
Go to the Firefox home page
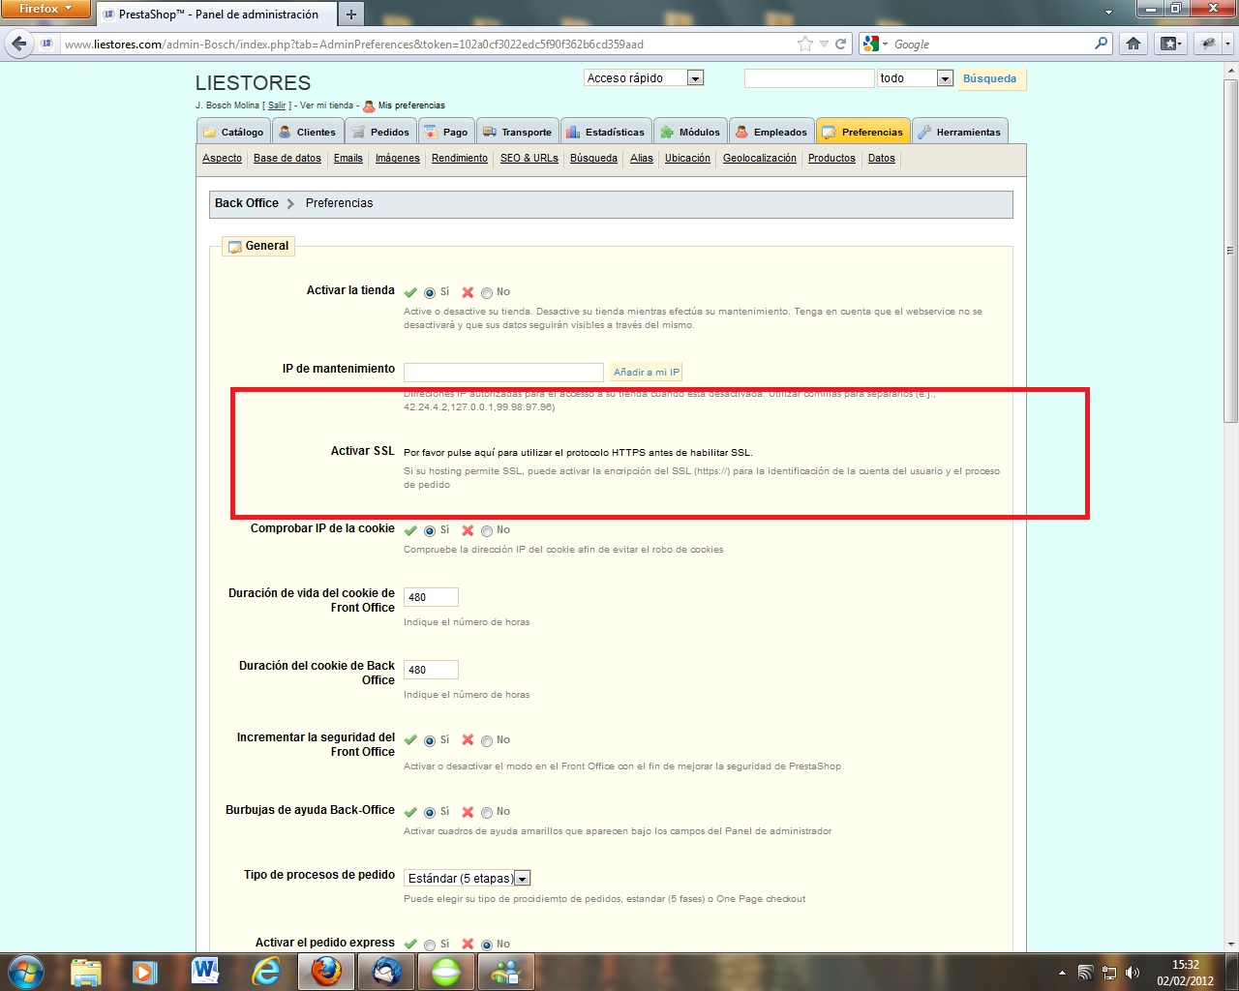coord(1133,44)
